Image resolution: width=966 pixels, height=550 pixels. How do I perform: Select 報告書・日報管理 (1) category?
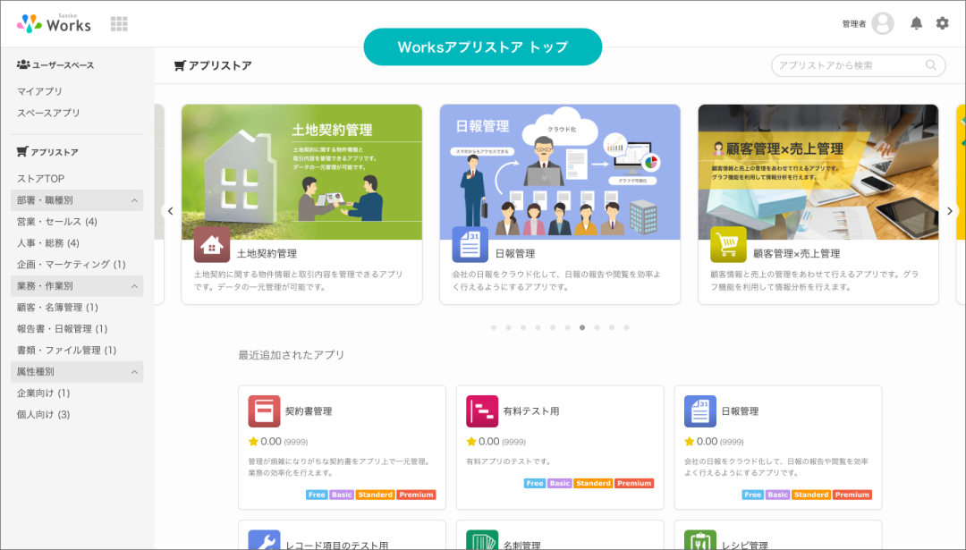tap(63, 329)
